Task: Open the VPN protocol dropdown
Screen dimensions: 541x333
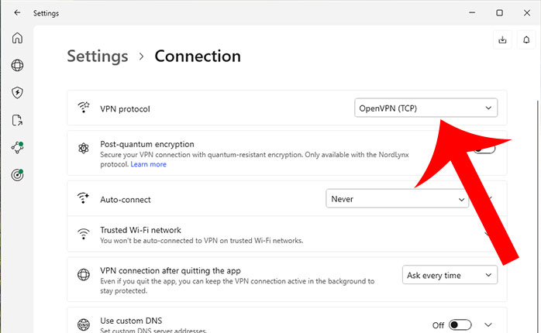Action: click(426, 108)
